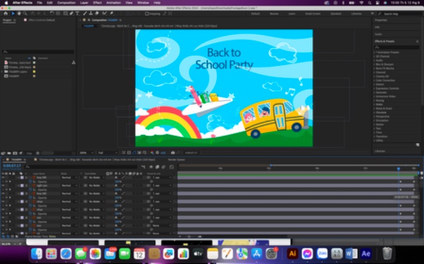424x264 pixels.
Task: Toggle the Snapping checkbox in toolbar
Action: click(147, 13)
